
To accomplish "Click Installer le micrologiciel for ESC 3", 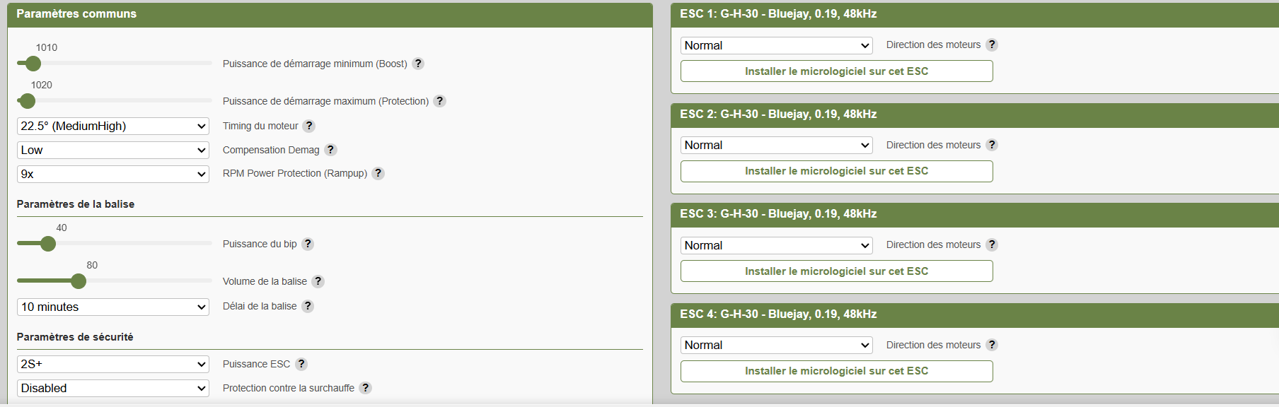I will pos(836,271).
